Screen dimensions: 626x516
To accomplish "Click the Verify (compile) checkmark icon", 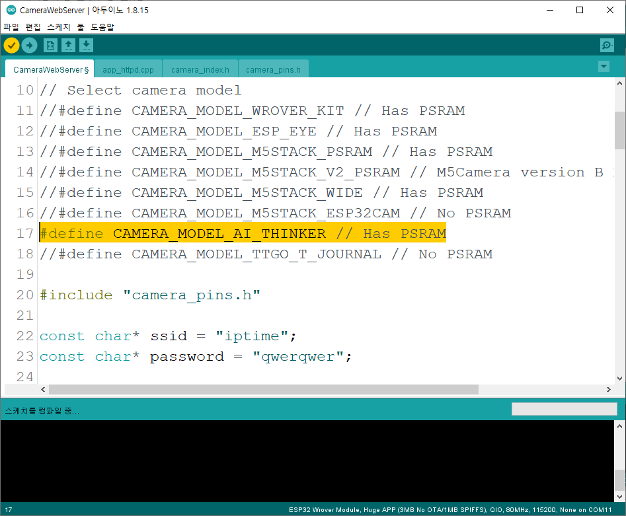I will pyautogui.click(x=11, y=45).
